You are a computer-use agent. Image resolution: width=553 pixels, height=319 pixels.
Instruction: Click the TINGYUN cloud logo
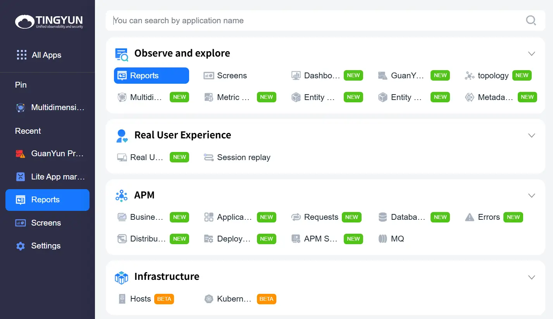tap(25, 21)
